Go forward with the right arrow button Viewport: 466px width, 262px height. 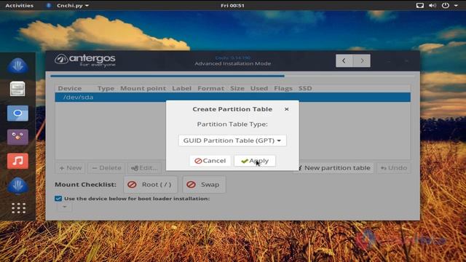[x=362, y=60]
